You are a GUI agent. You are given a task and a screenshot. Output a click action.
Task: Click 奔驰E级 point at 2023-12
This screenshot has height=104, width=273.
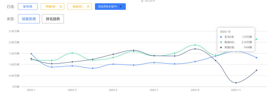click(x=257, y=70)
